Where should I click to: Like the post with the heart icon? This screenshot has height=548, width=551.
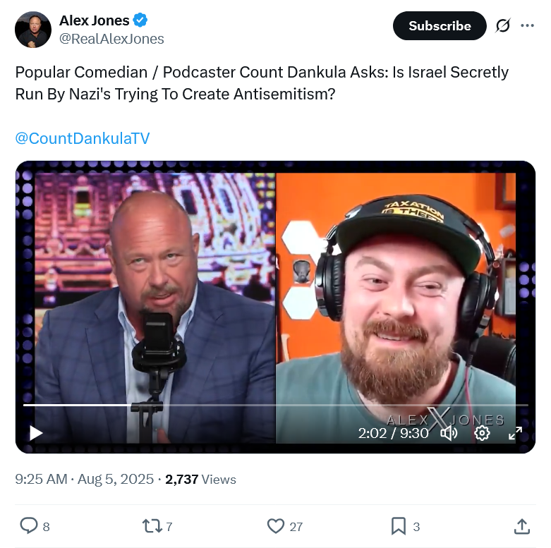(275, 526)
